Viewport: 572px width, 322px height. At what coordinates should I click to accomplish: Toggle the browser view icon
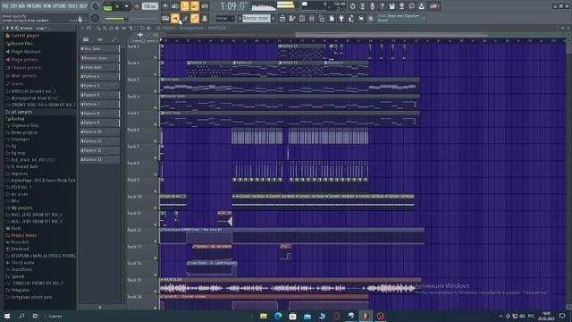click(x=322, y=18)
